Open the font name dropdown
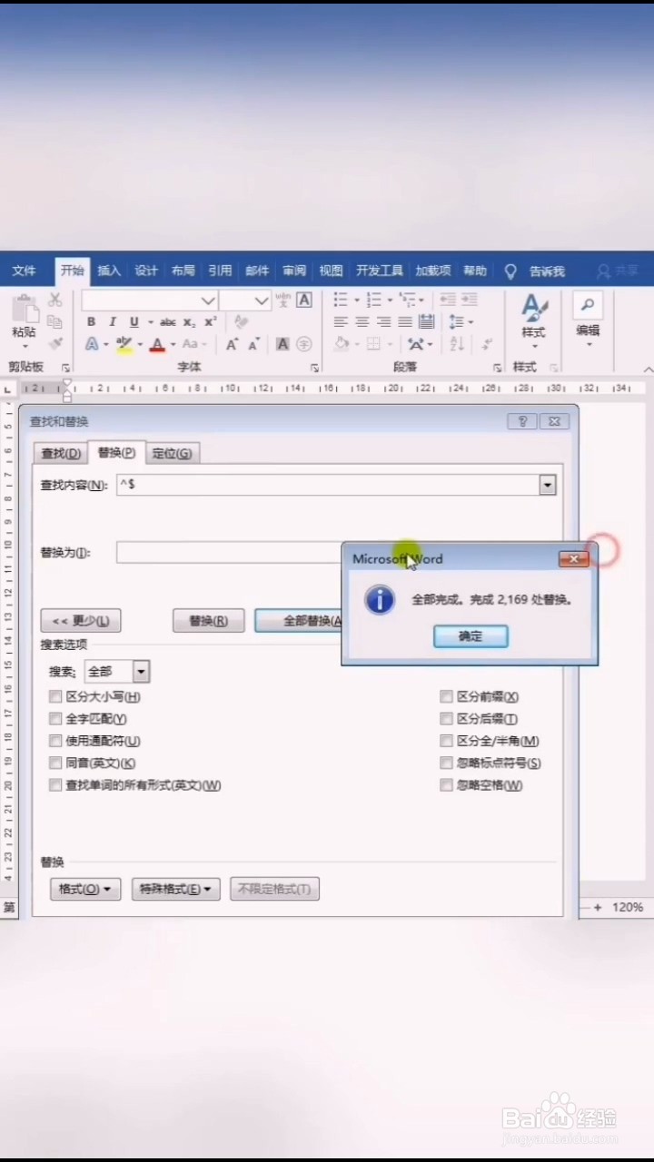 coord(208,300)
